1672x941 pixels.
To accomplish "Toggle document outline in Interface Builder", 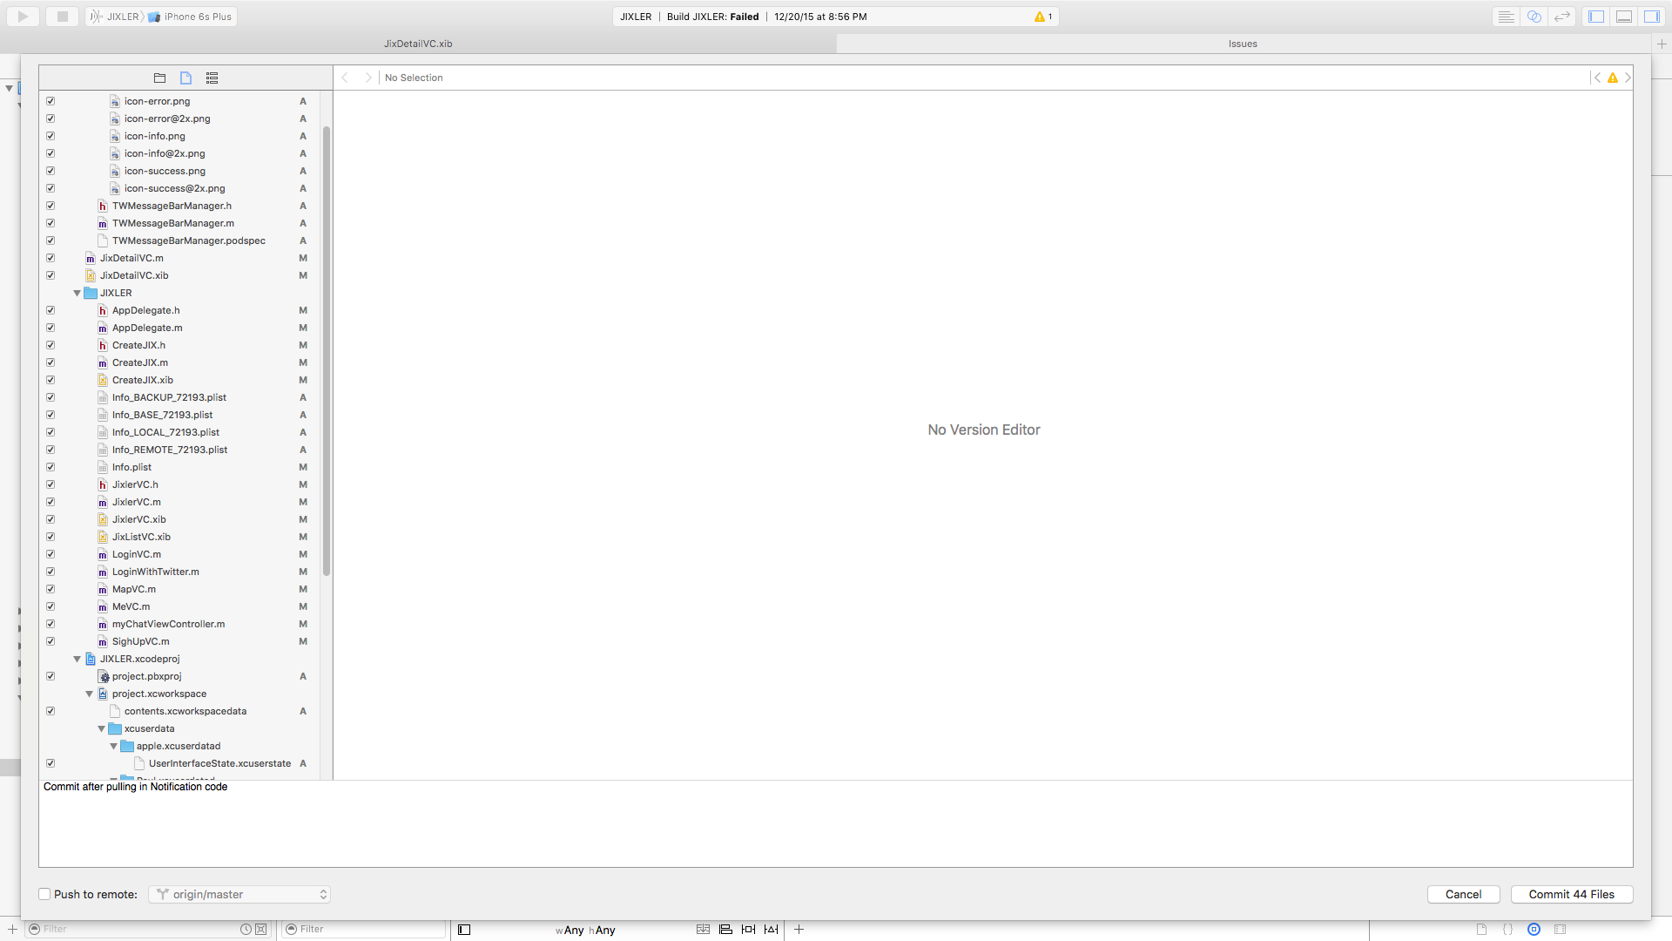I will [x=464, y=930].
